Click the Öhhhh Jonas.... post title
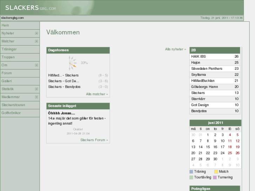The image size is (255, 191). point(61,113)
